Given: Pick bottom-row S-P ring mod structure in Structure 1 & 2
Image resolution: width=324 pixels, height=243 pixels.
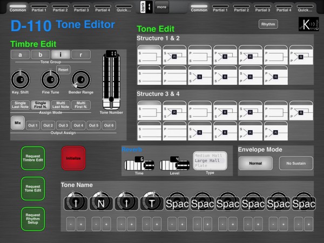Looking at the screenshot, I should tap(251, 75).
